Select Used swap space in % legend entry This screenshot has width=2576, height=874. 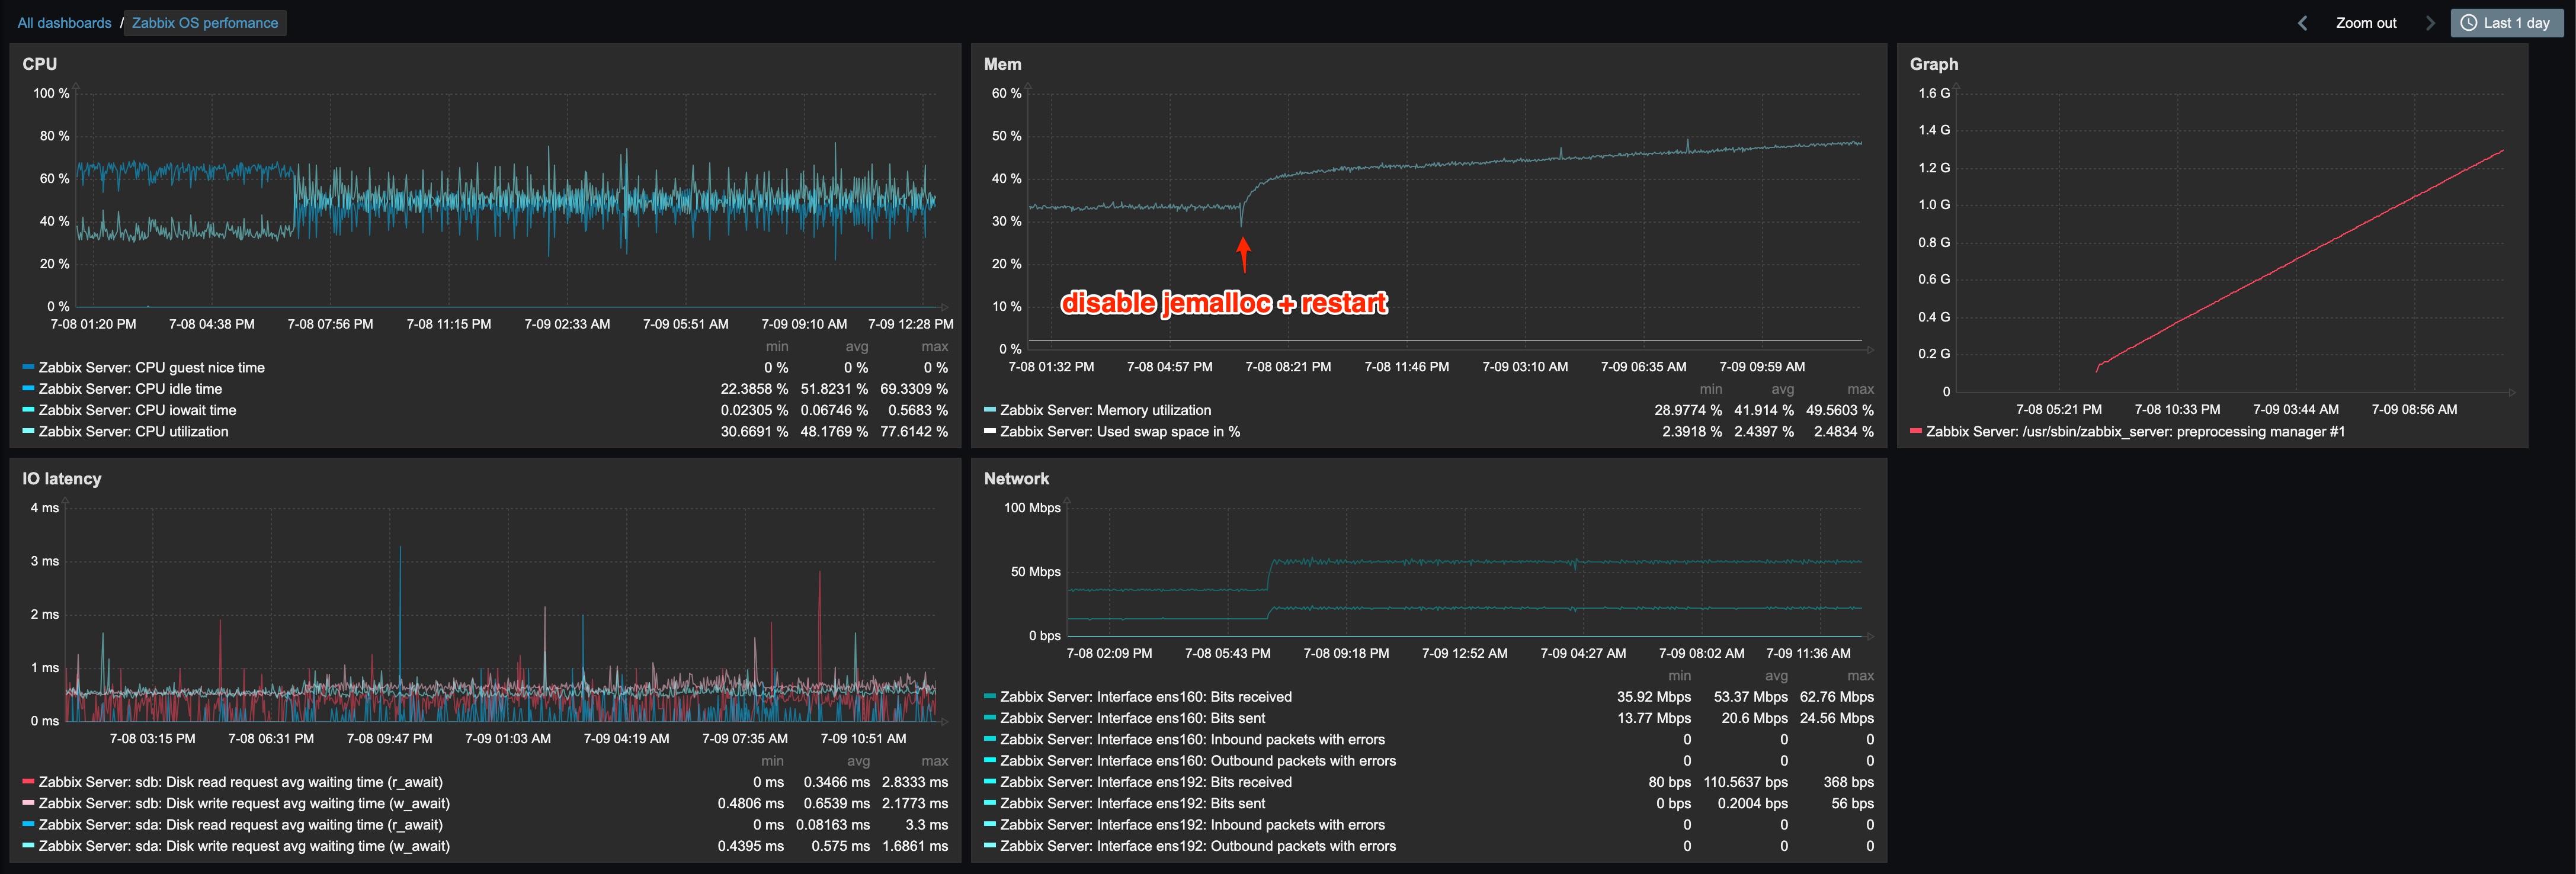point(1120,432)
